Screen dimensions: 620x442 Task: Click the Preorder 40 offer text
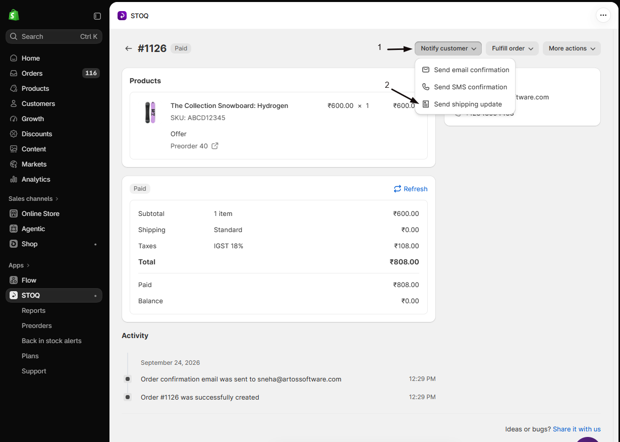189,146
